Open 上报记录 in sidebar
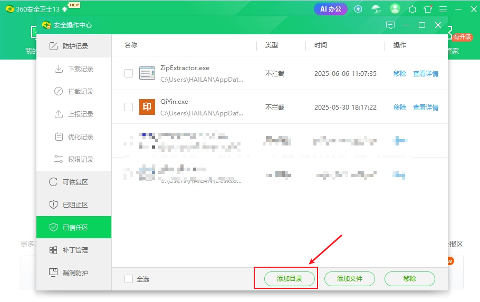Viewport: 480px width, 302px height. pyautogui.click(x=74, y=114)
